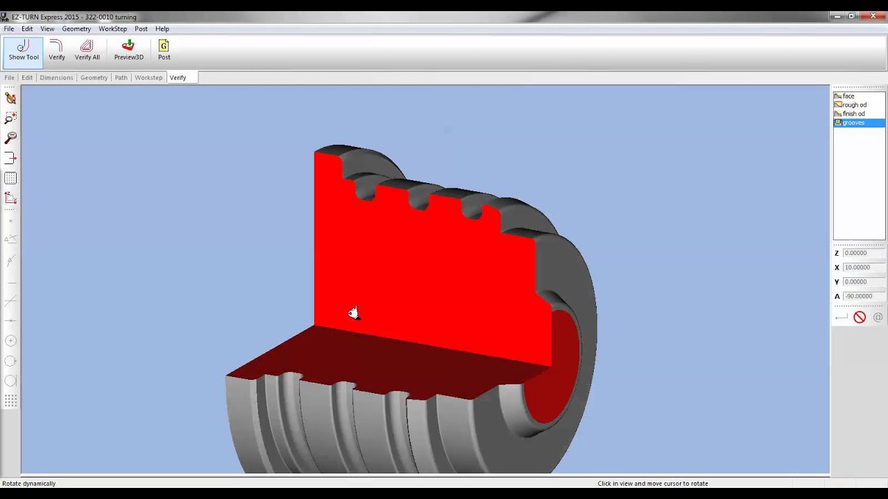Switch to the Path tab
Viewport: 888px width, 499px height.
[121, 78]
